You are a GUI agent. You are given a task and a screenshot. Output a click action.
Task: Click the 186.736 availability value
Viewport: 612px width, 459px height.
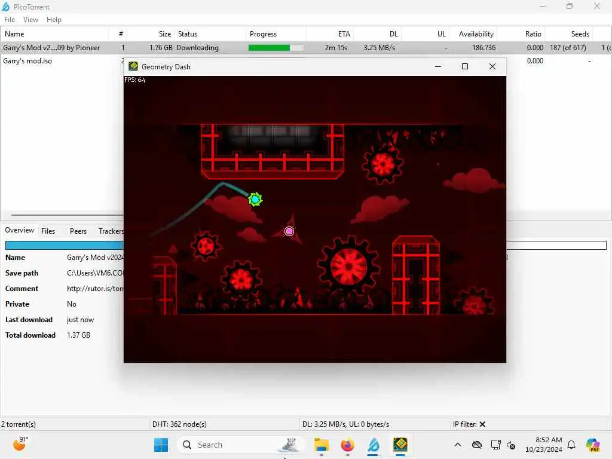tap(484, 48)
